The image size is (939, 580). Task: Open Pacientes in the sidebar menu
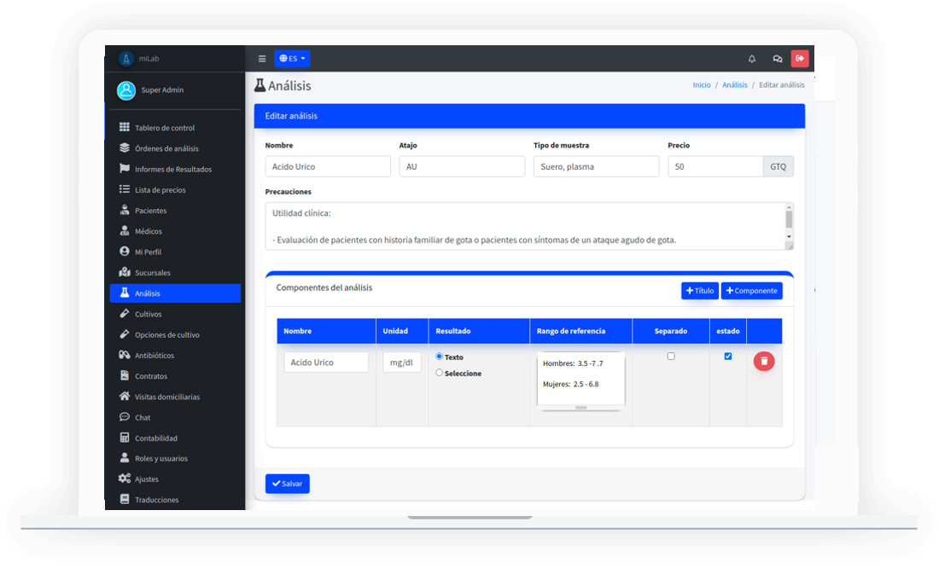click(150, 211)
